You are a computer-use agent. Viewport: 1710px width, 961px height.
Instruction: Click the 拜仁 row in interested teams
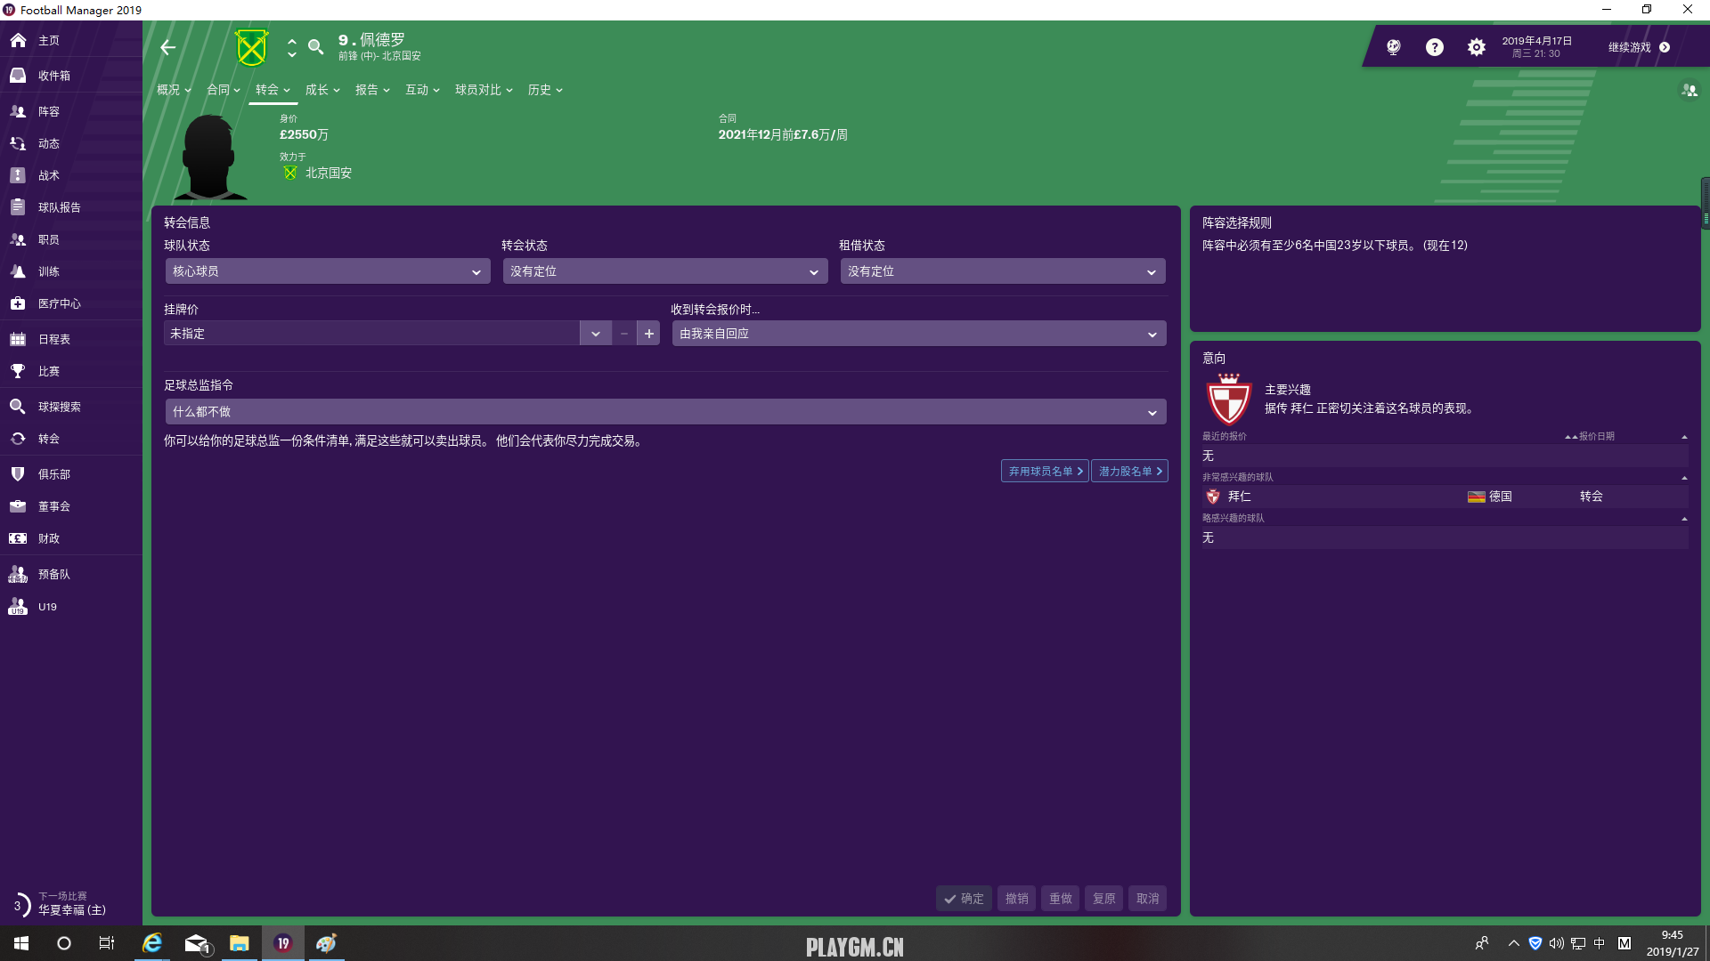(1445, 497)
